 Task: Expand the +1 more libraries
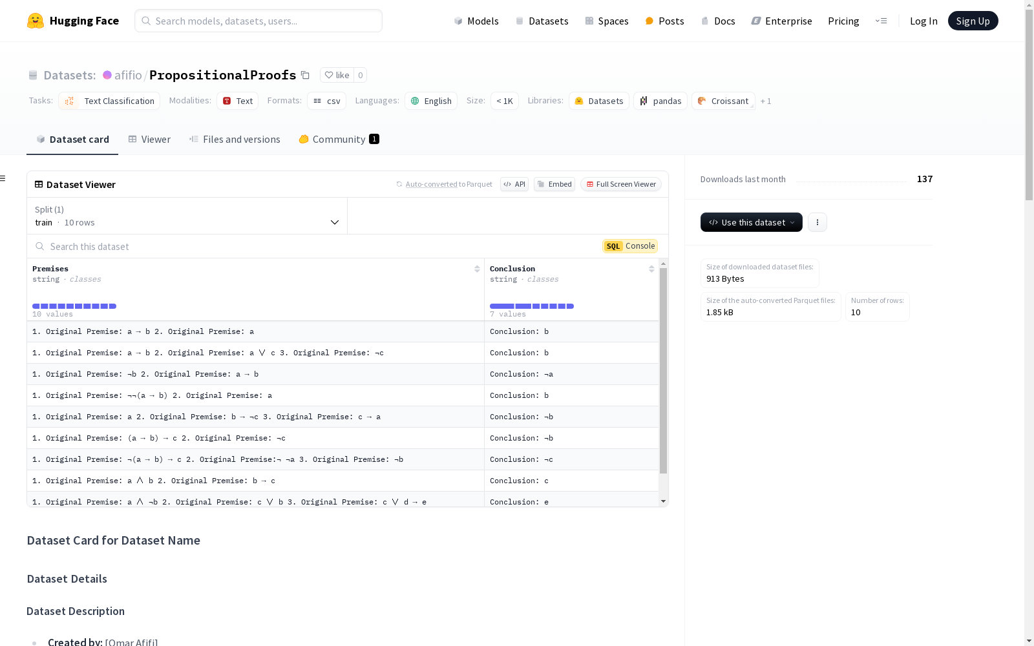click(766, 101)
